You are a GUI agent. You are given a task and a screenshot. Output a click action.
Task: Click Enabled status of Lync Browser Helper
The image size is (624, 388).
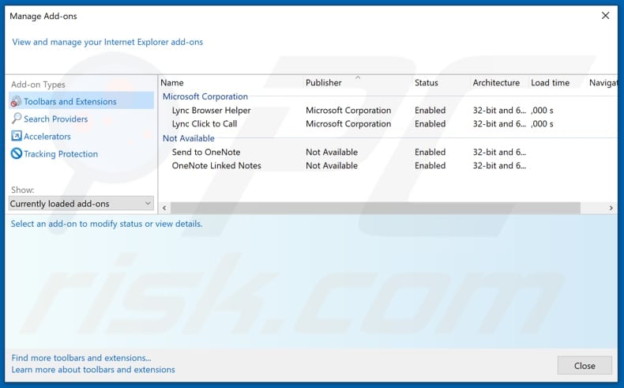tap(430, 110)
